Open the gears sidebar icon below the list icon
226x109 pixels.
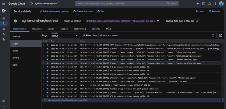tap(4, 34)
